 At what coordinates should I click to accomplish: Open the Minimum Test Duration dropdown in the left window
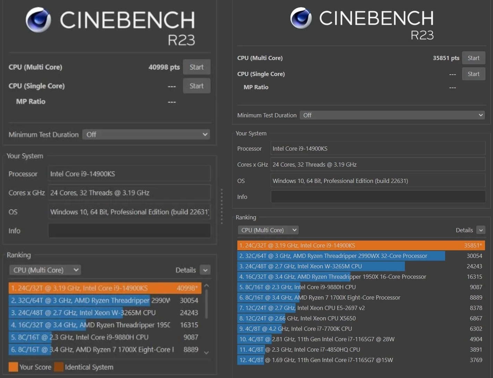(146, 134)
